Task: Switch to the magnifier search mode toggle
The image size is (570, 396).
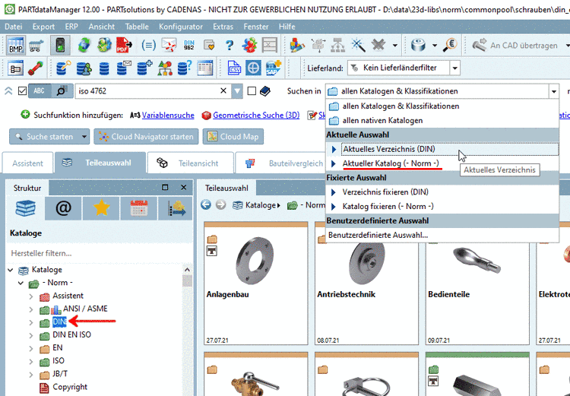Action: [62, 91]
